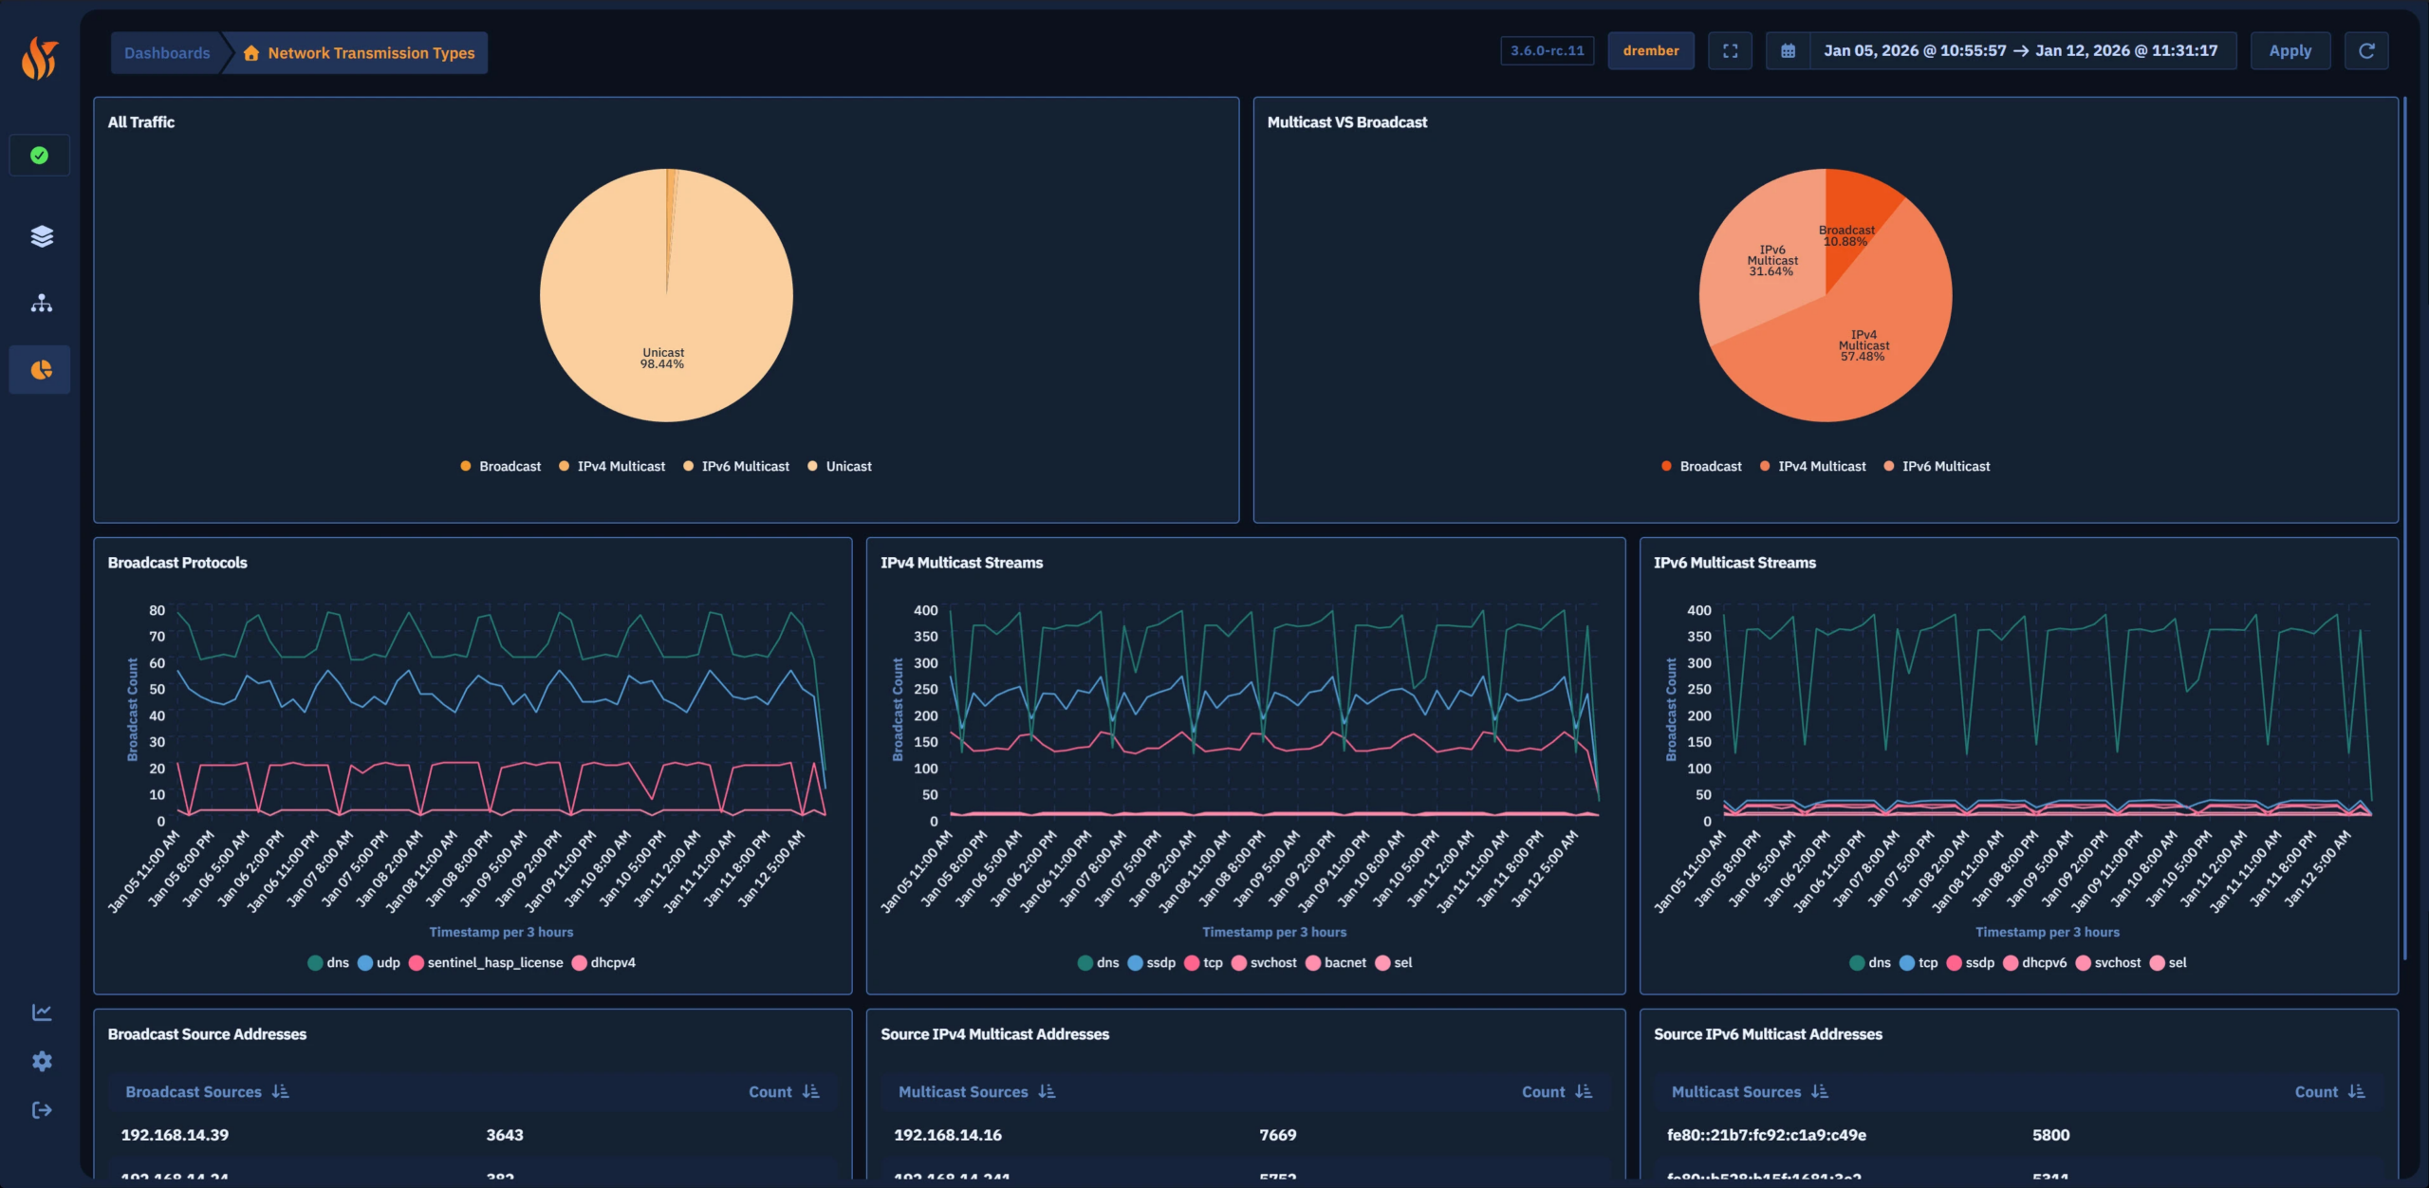Open the calendar date range picker

tap(1788, 51)
